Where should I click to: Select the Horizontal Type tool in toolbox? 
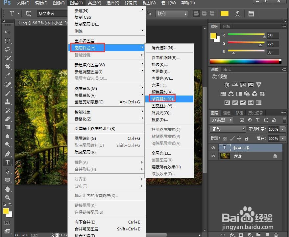click(7, 162)
